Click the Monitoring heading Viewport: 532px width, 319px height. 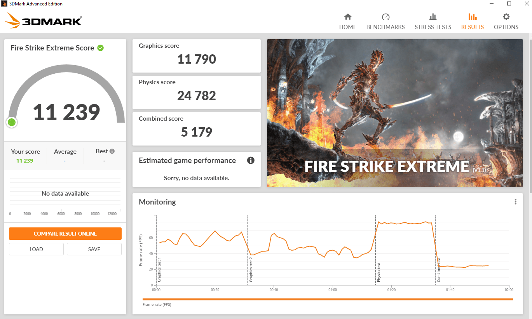click(x=157, y=202)
